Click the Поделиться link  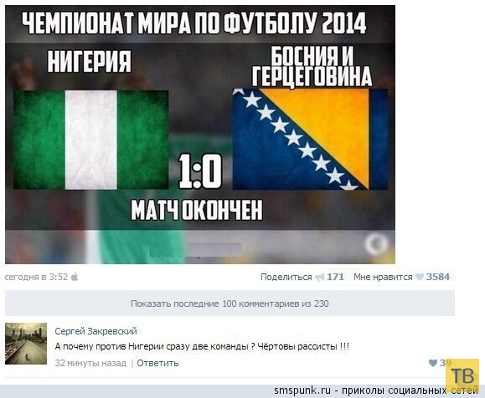(286, 277)
